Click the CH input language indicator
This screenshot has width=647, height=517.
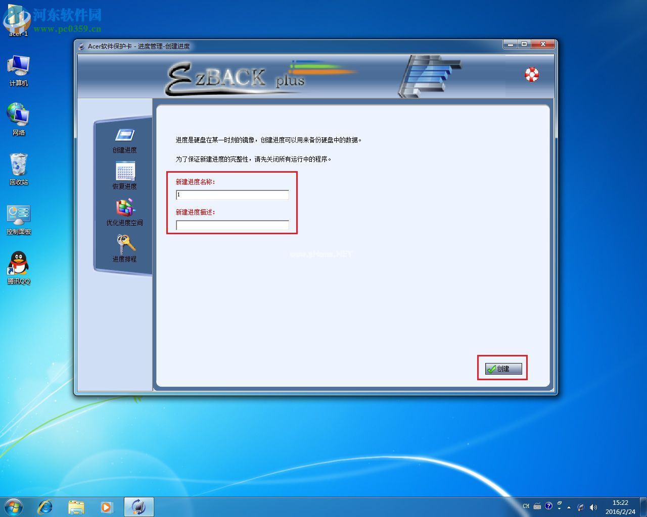(x=526, y=506)
